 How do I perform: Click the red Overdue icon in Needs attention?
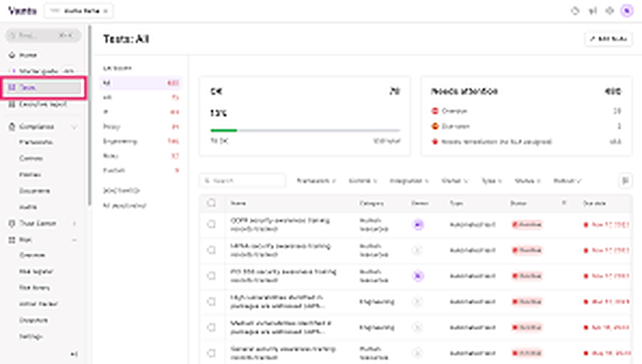435,111
